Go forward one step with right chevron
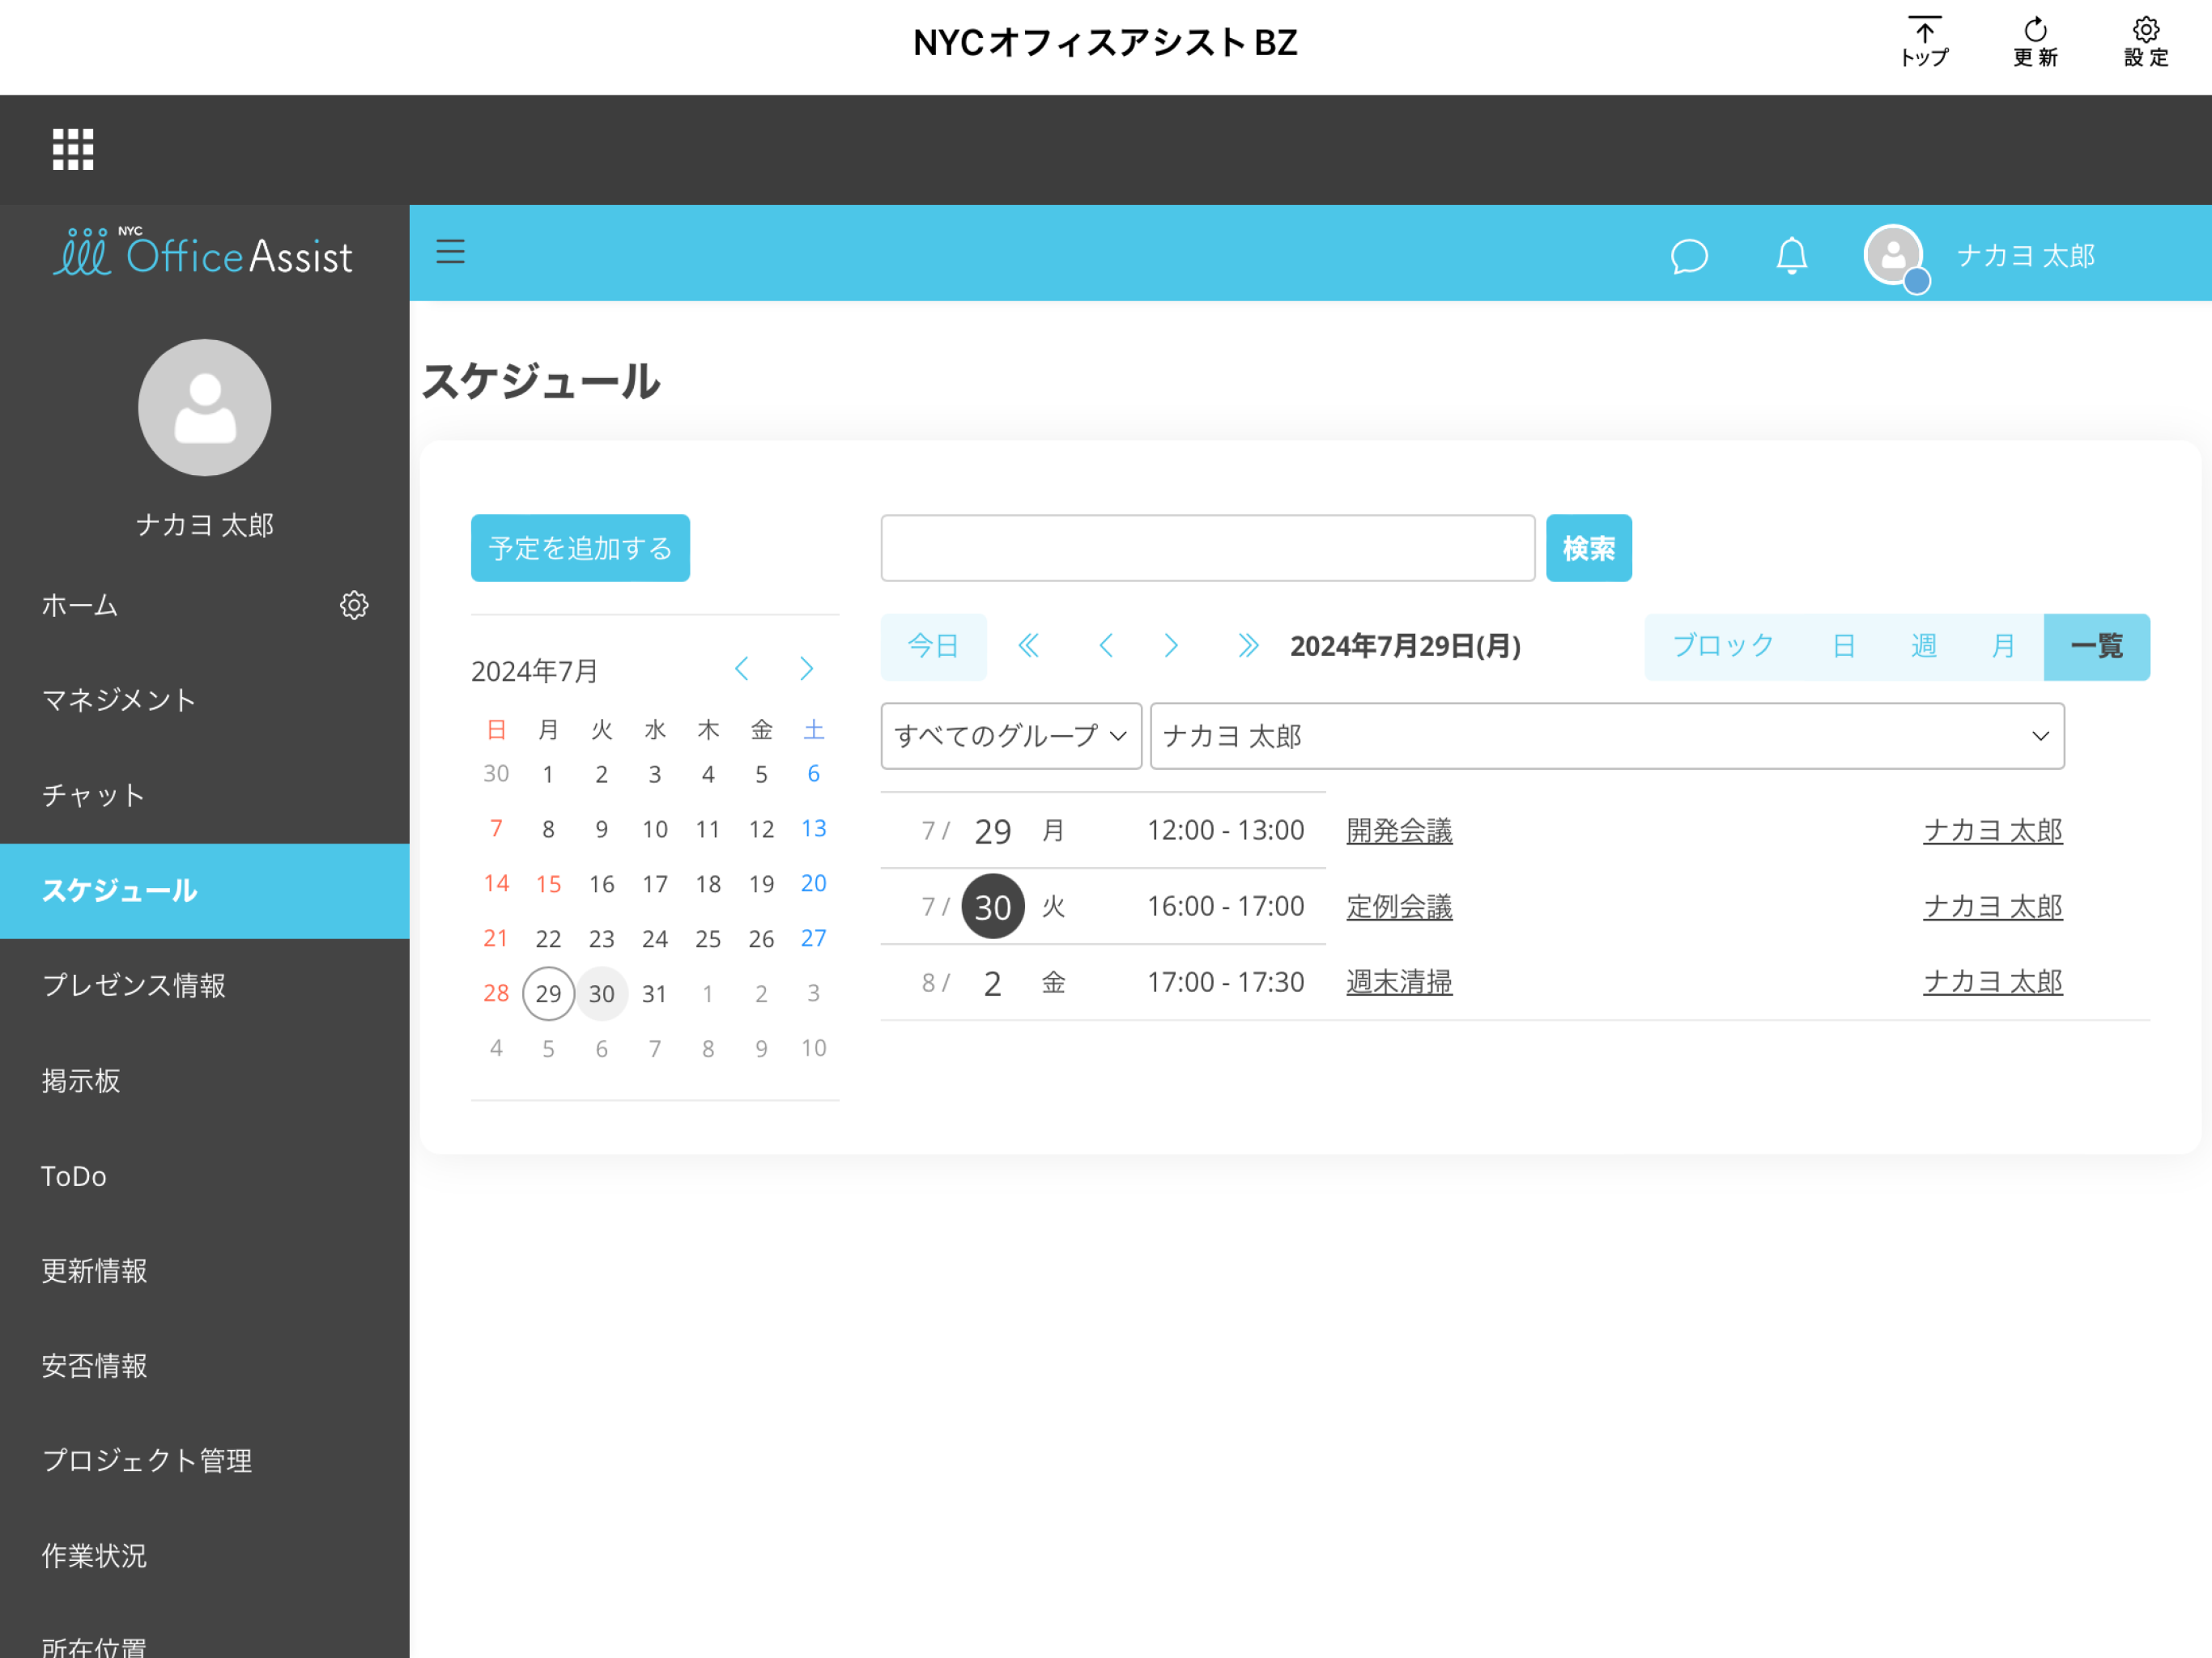Image resolution: width=2212 pixels, height=1658 pixels. click(x=1171, y=645)
